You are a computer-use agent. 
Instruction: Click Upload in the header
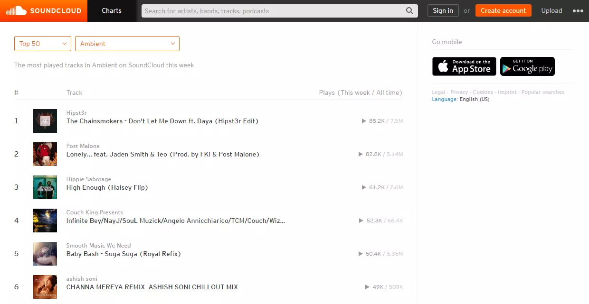point(551,10)
